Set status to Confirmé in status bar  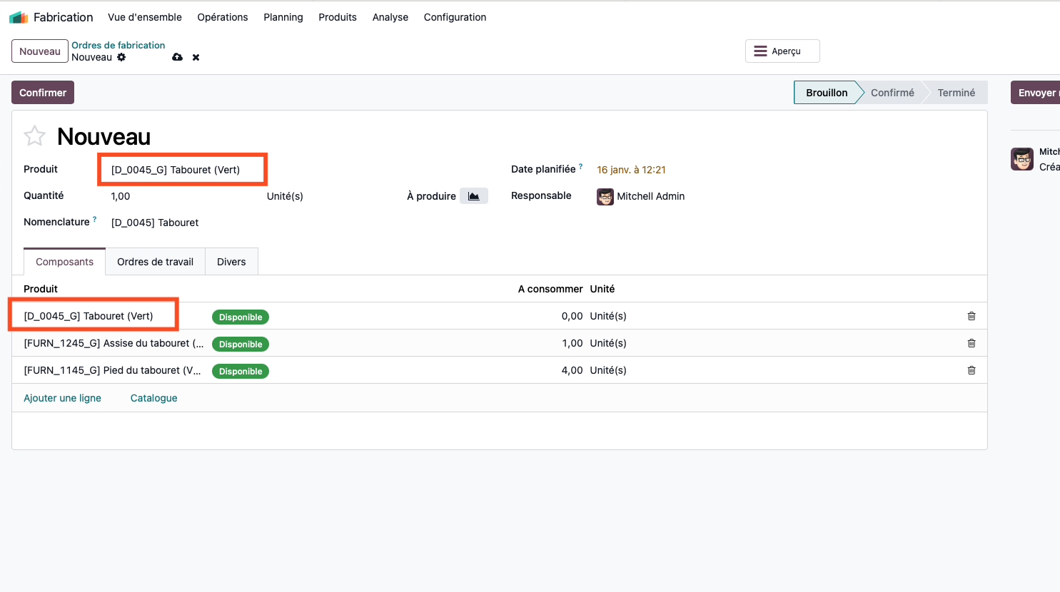coord(892,93)
